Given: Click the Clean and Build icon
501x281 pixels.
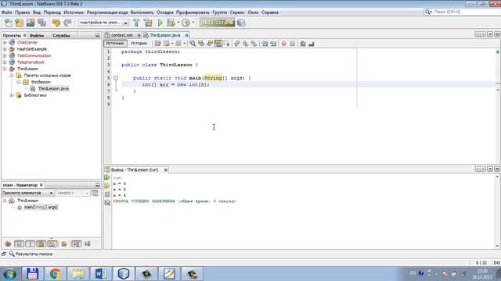Looking at the screenshot, I should (148, 23).
